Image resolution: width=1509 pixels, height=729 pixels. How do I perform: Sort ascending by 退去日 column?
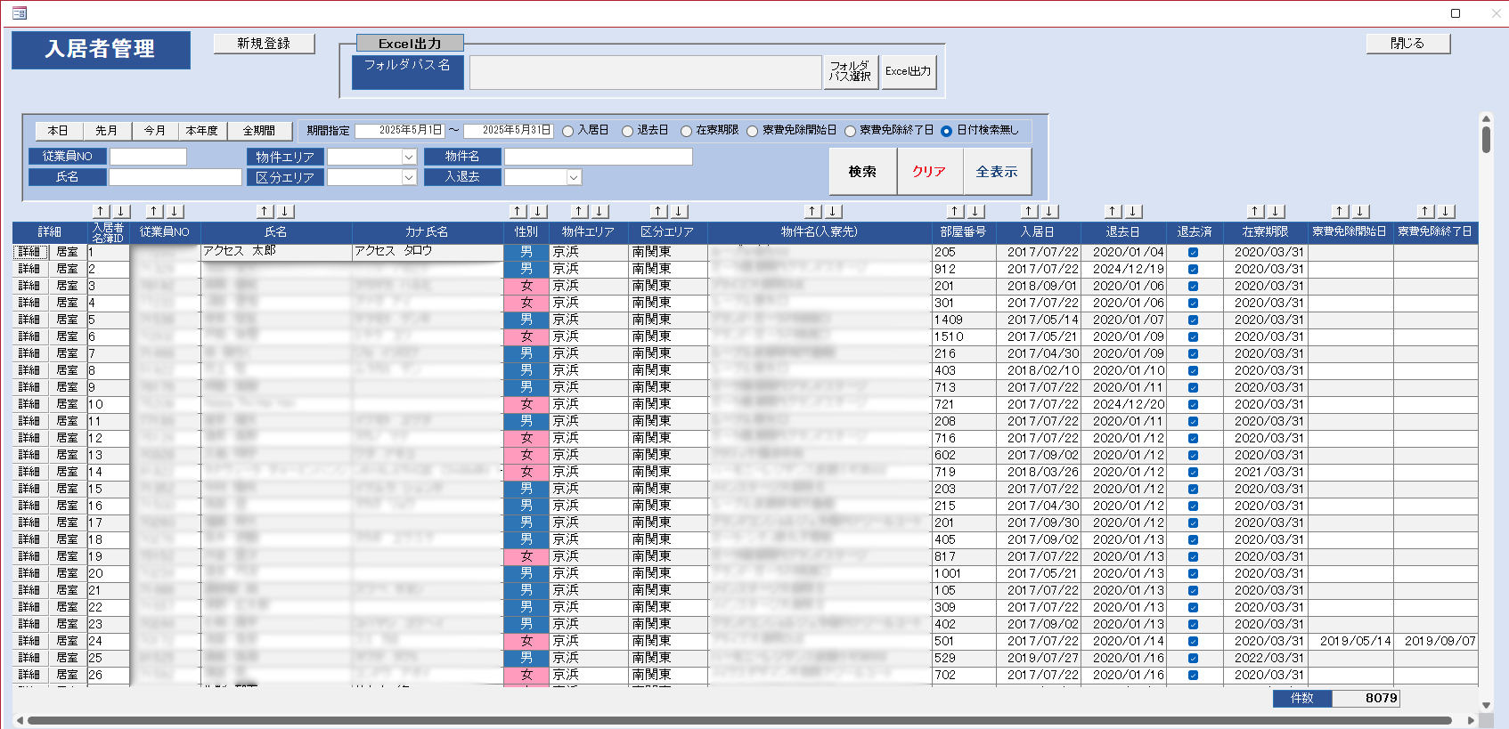click(x=1113, y=211)
